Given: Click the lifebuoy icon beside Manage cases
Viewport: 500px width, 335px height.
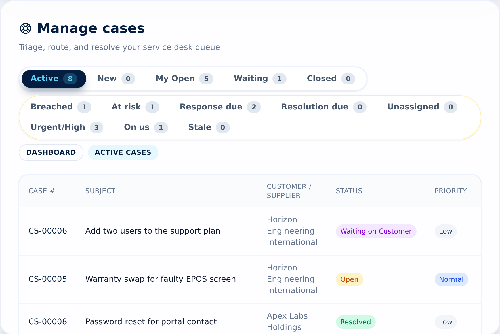Looking at the screenshot, I should (x=26, y=28).
